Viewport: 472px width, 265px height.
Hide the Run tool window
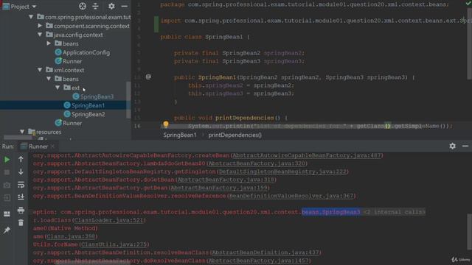(x=465, y=146)
